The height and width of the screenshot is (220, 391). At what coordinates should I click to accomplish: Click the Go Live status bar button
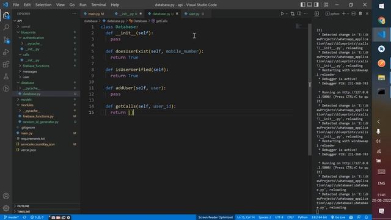338,218
